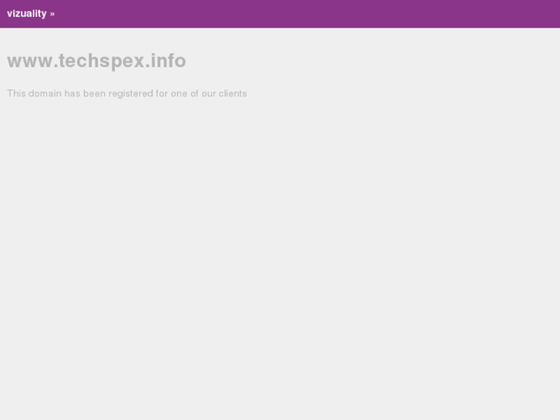This screenshot has height=420, width=560.
Task: Click the "www" part of heading
Action: click(x=30, y=61)
